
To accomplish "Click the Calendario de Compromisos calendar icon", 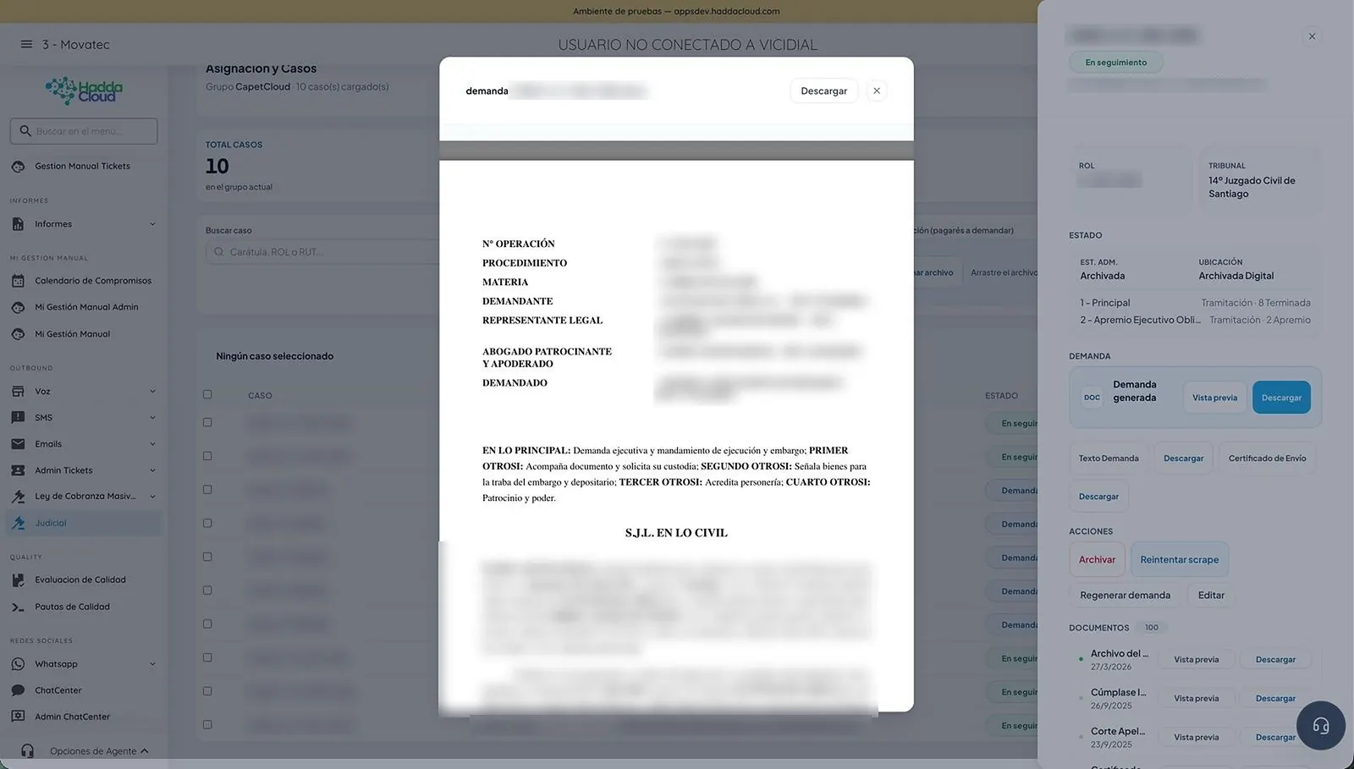I will [x=18, y=281].
